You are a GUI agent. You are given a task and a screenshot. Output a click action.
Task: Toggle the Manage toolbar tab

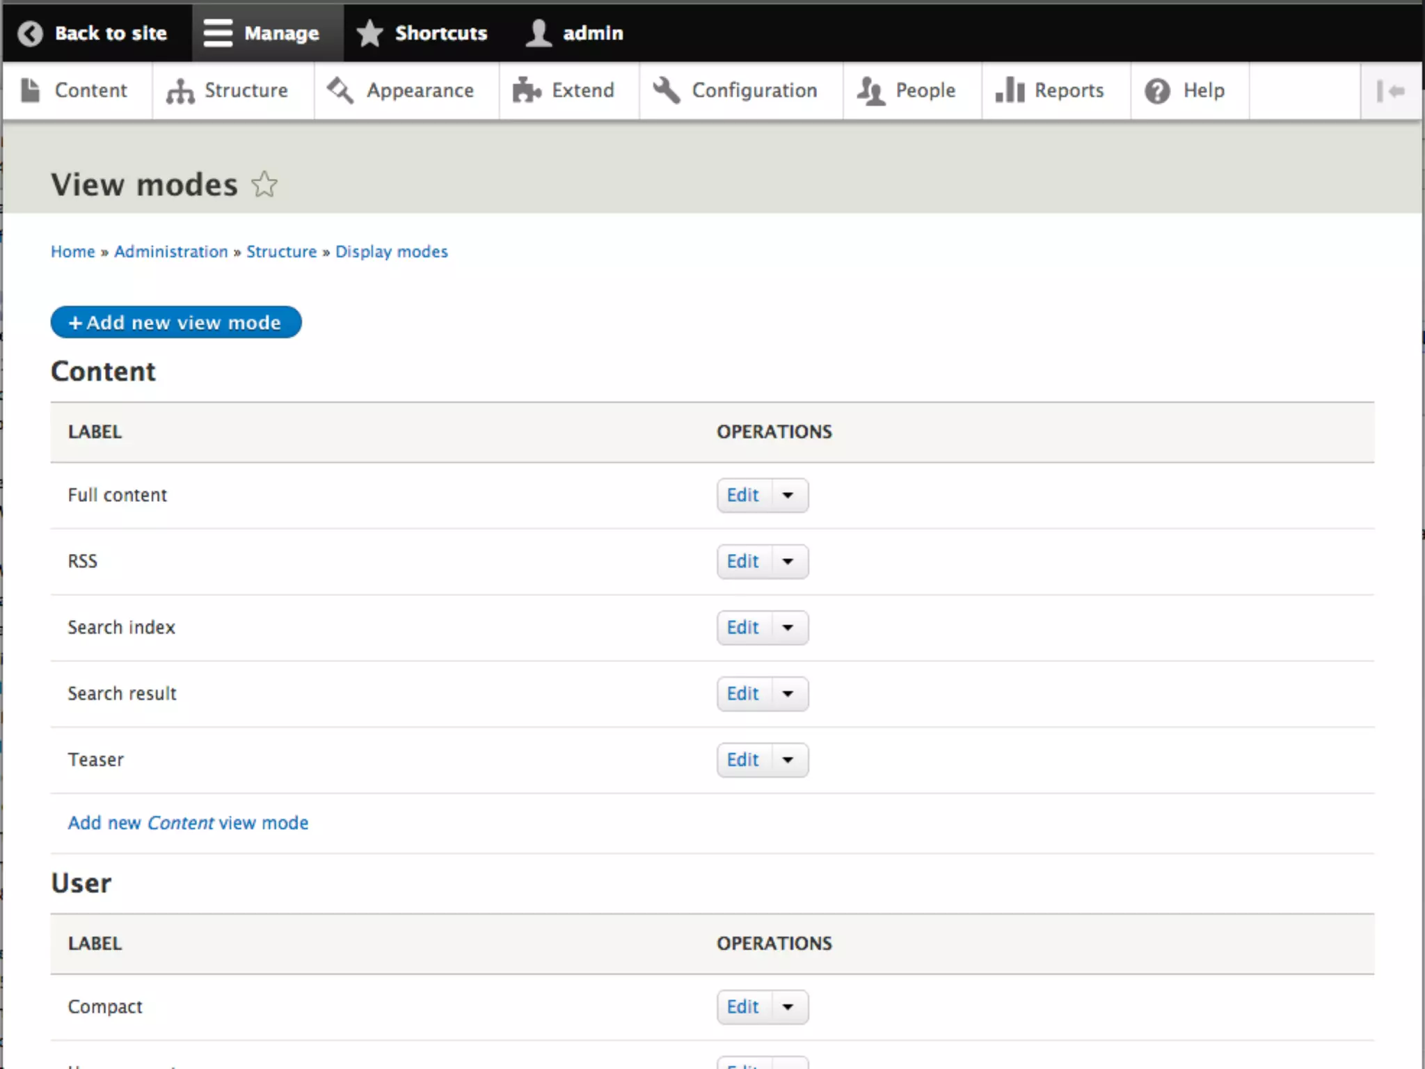point(268,33)
